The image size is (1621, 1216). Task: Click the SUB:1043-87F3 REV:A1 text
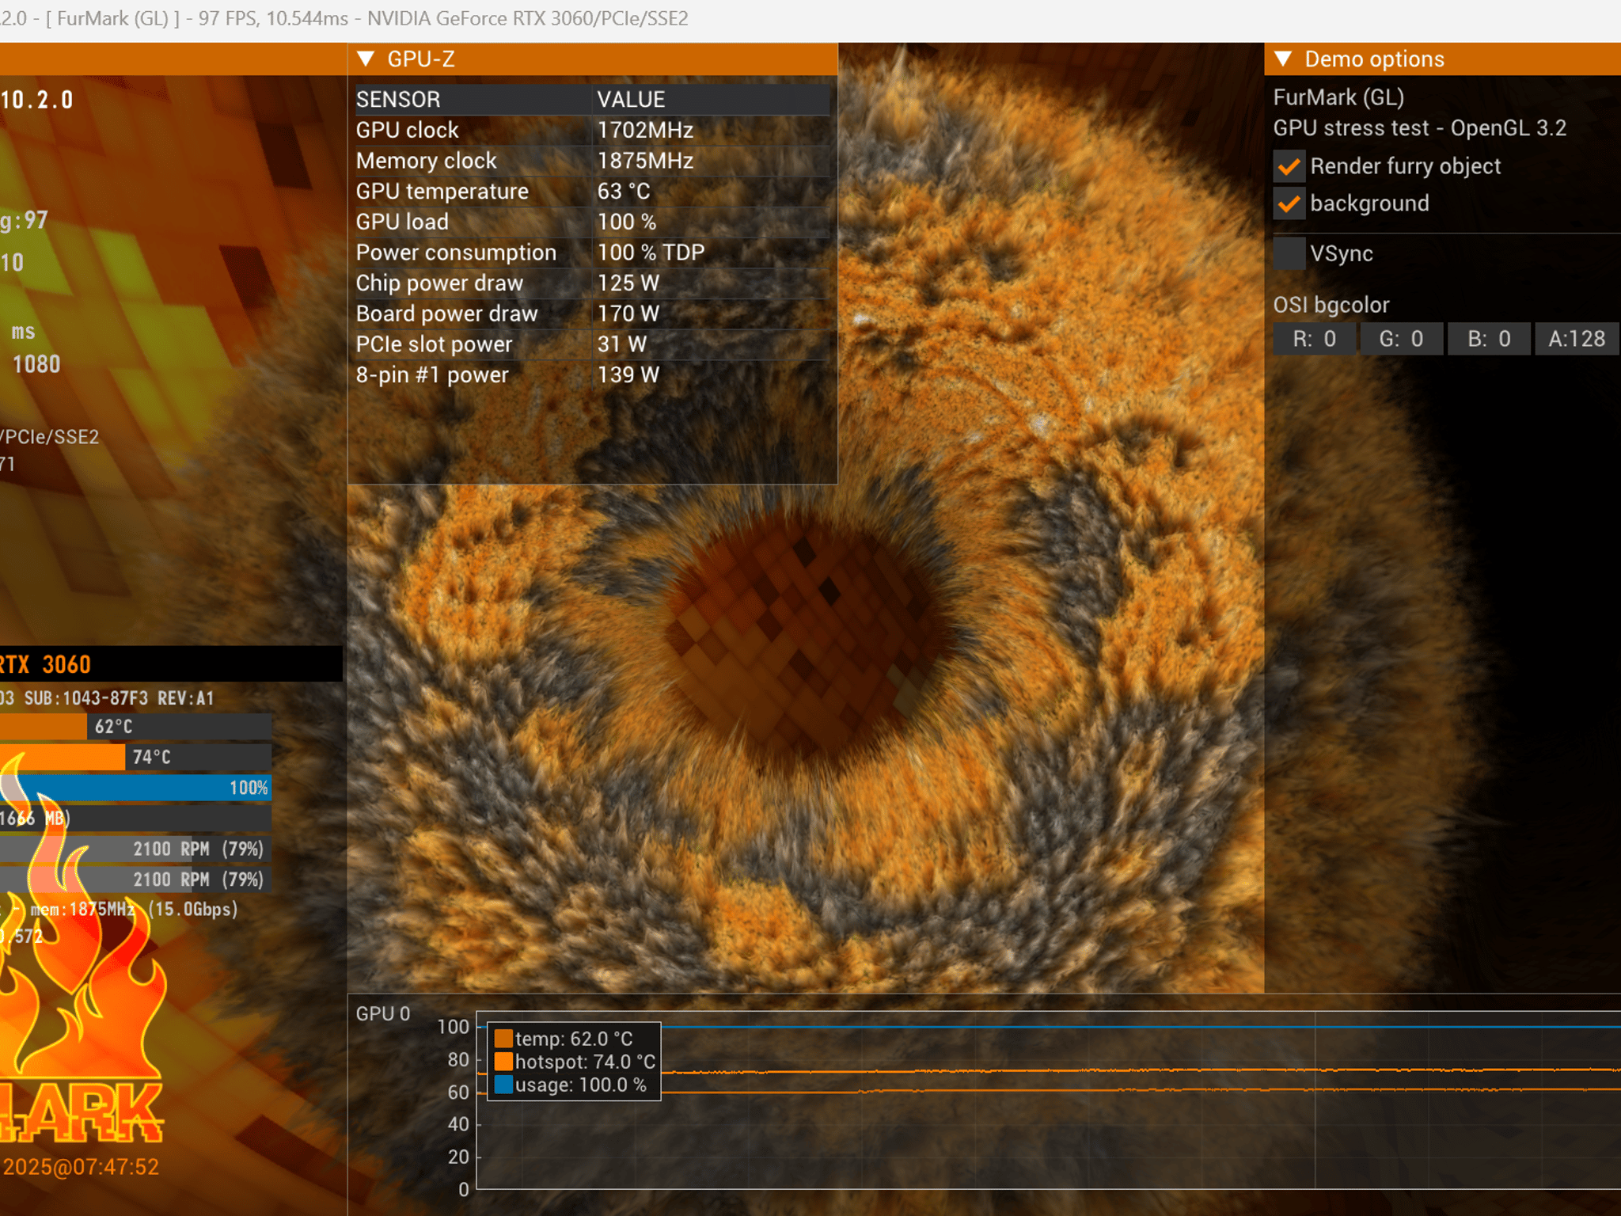pyautogui.click(x=119, y=698)
